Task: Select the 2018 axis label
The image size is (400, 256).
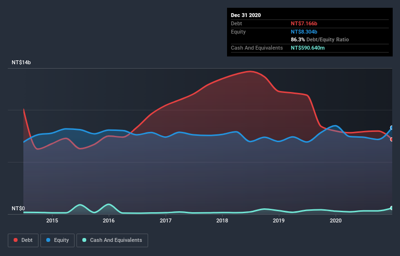Action: [222, 220]
